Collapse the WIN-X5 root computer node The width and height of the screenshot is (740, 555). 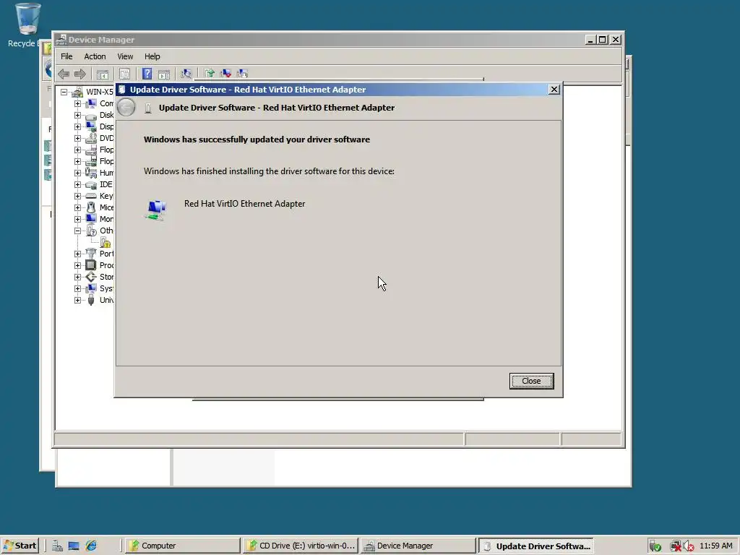point(64,92)
